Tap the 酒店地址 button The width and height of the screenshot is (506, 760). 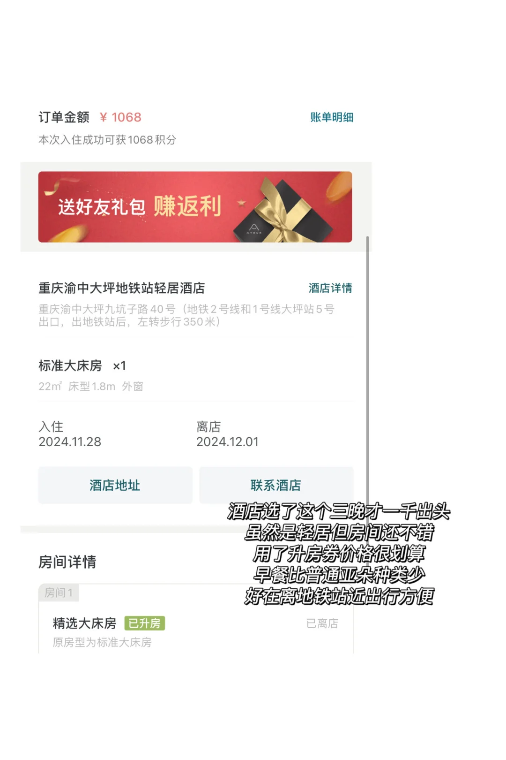coord(115,485)
